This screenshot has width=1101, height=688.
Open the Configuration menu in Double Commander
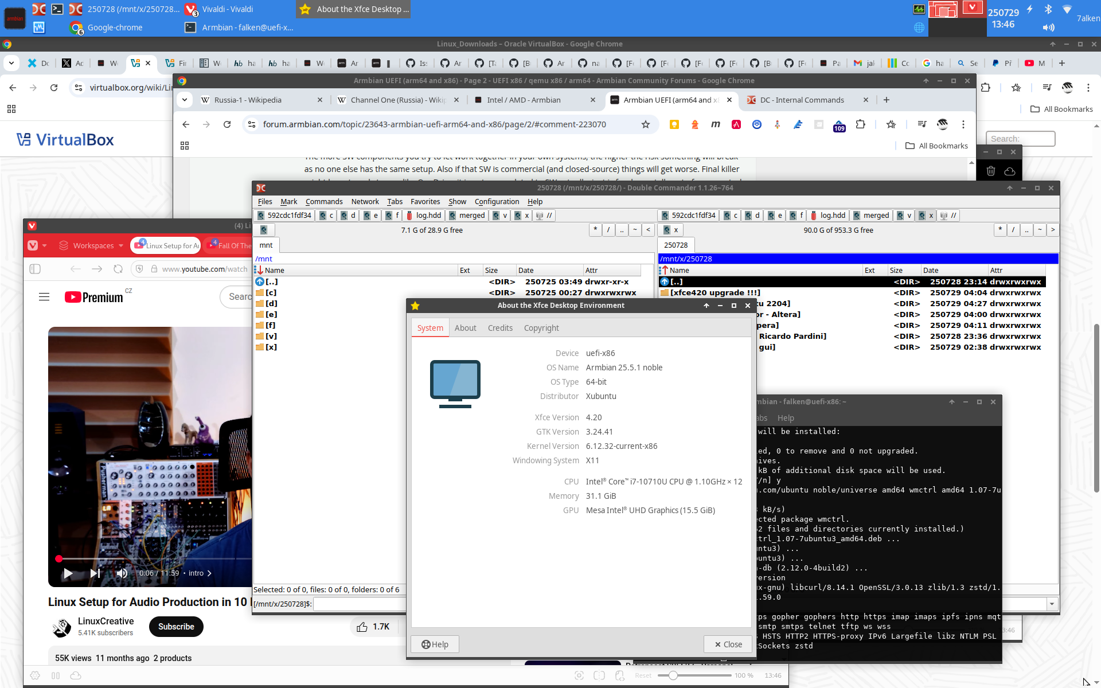point(497,202)
